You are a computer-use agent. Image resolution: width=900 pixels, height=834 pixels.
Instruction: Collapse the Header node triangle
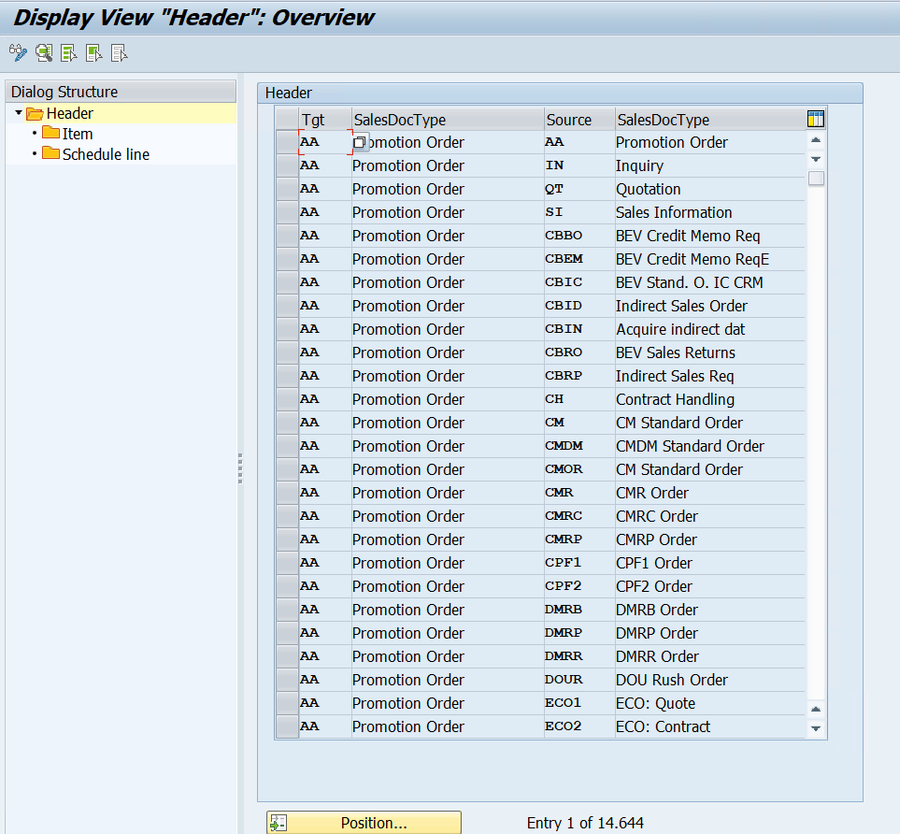19,113
